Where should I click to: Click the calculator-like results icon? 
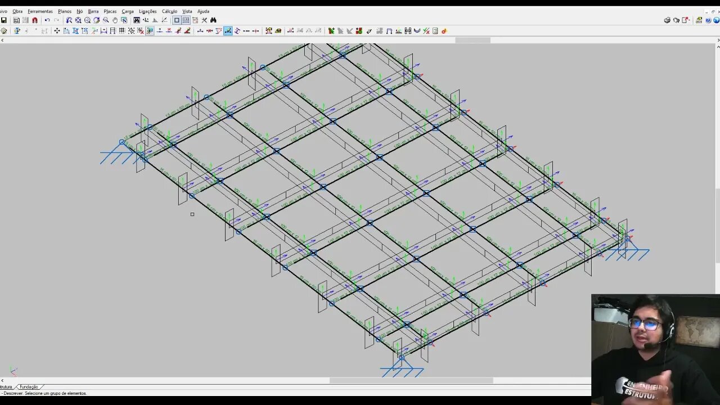[435, 31]
